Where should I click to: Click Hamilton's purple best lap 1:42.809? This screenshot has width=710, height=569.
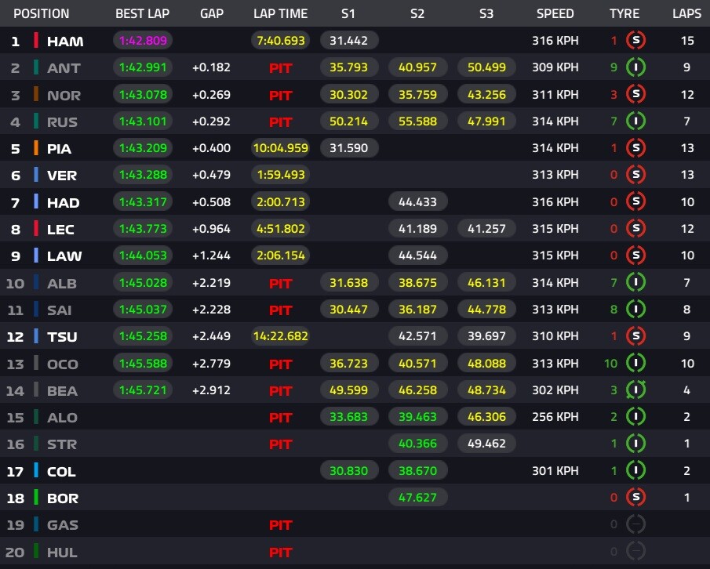(142, 41)
